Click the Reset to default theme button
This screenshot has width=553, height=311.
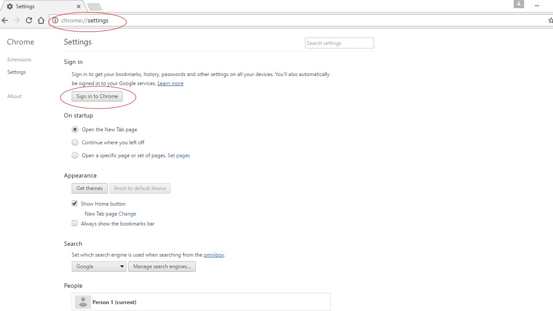(140, 188)
